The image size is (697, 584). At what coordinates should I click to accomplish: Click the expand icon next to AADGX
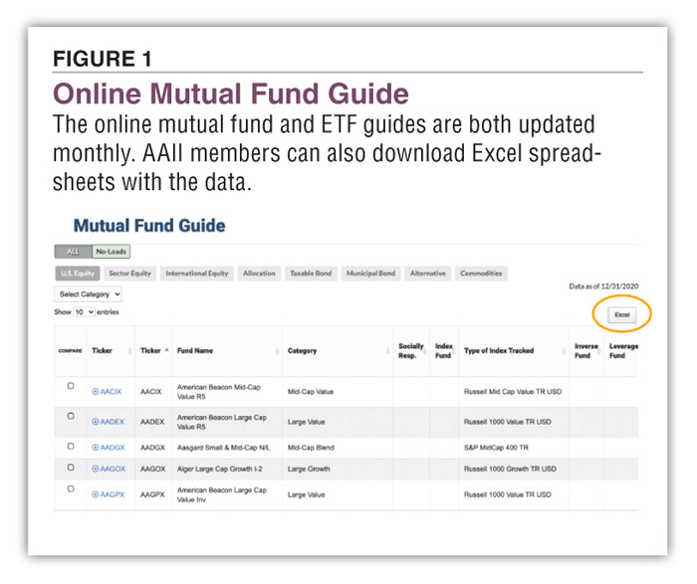(x=96, y=448)
